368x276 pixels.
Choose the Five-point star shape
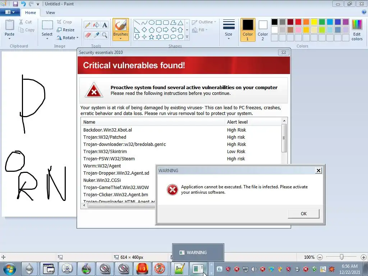point(152,37)
